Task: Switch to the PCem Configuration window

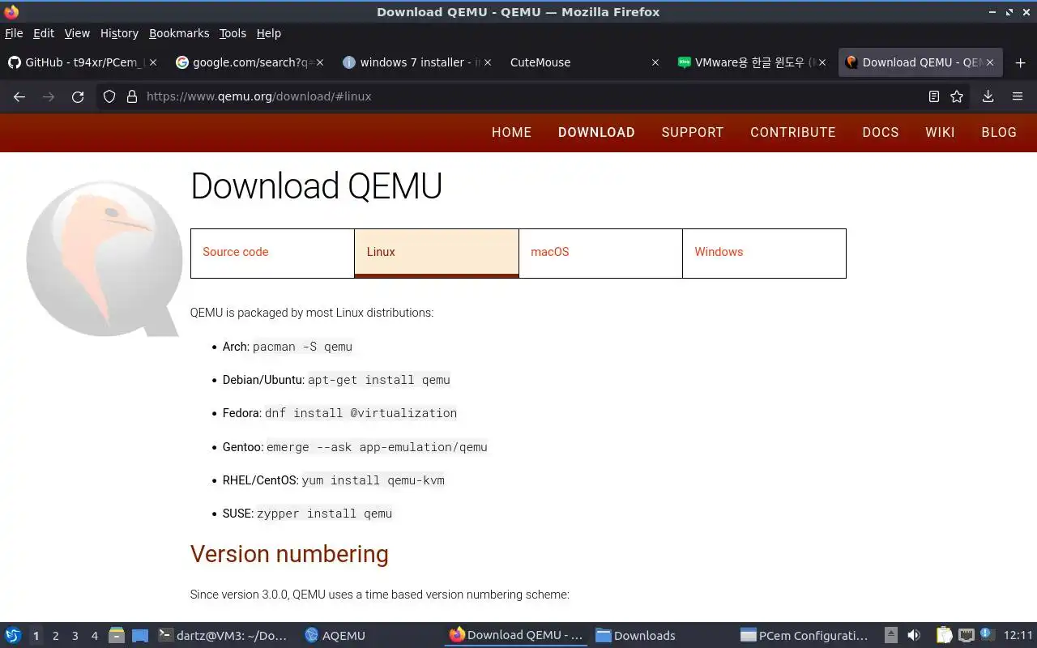Action: click(805, 635)
